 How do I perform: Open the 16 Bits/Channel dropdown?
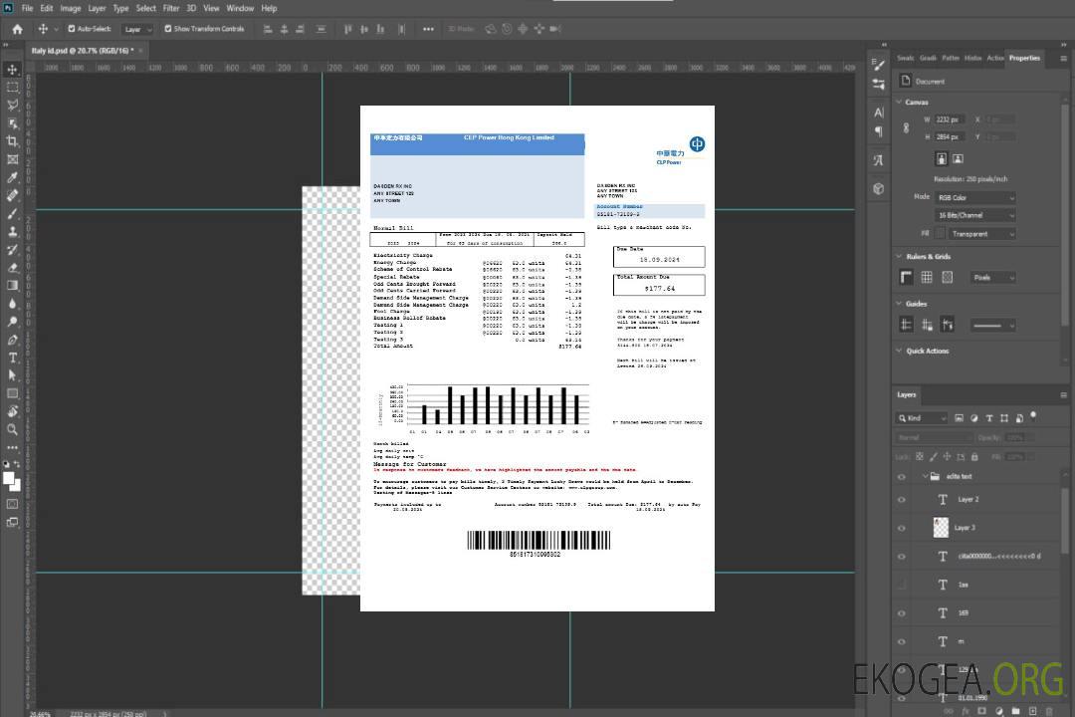pos(974,215)
